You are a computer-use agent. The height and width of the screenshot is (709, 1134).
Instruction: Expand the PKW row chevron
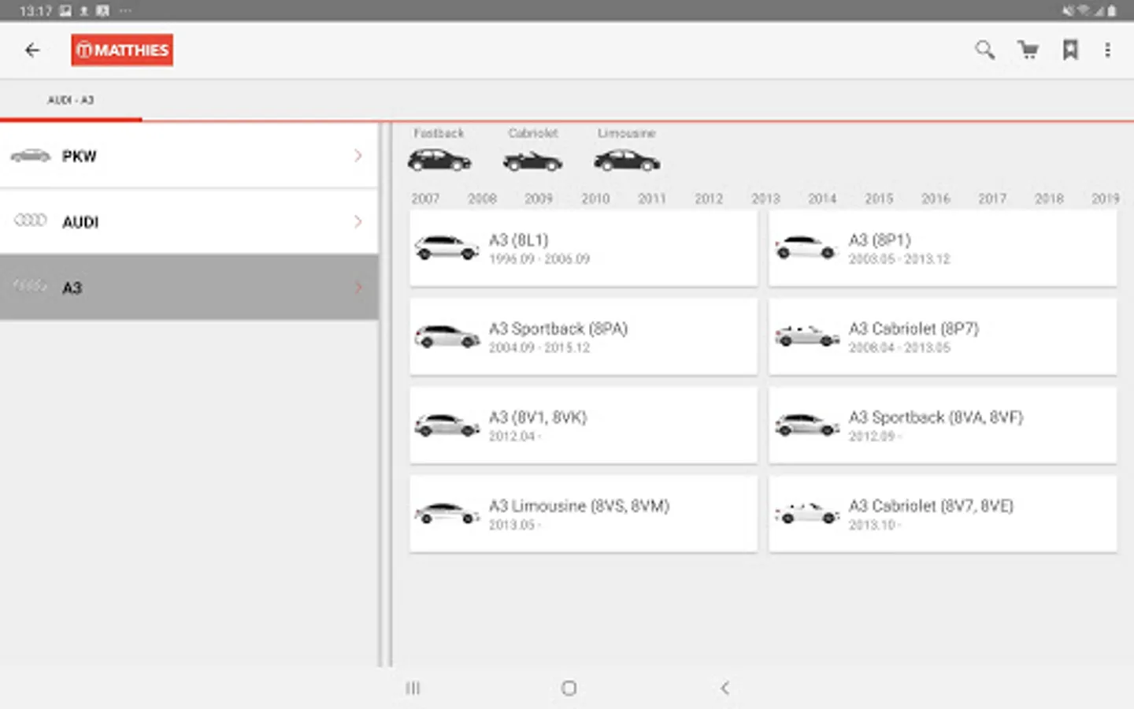tap(358, 156)
